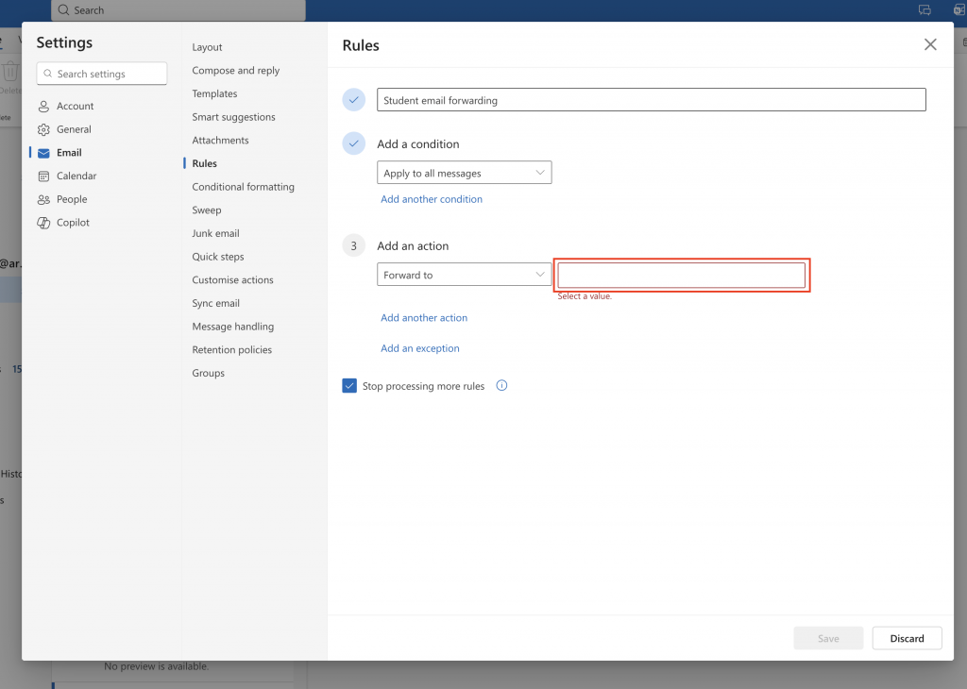Open the Forward to action dropdown
967x689 pixels.
point(464,274)
